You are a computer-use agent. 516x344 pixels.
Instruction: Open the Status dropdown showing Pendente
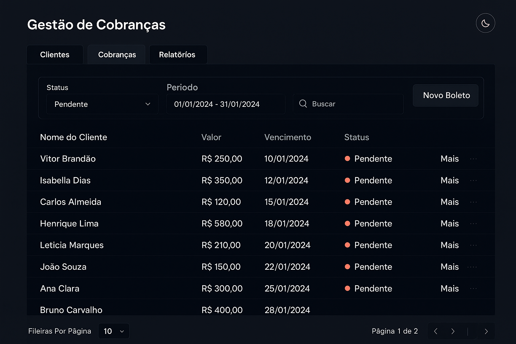102,104
